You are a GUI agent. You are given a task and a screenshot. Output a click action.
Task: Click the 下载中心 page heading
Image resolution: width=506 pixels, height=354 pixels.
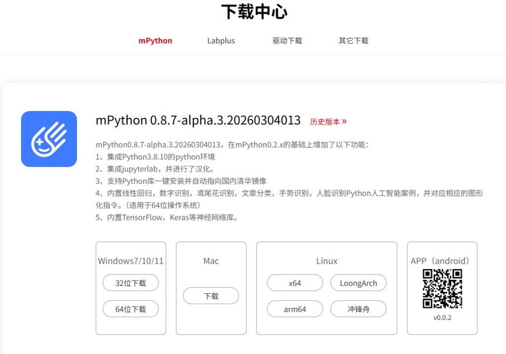pyautogui.click(x=254, y=12)
